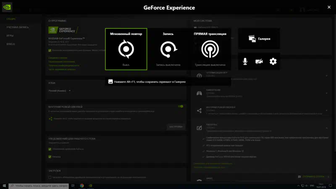This screenshot has width=336, height=189.
Task: Click the НАСТРОЙКИ button in overlay section
Action: tap(176, 127)
